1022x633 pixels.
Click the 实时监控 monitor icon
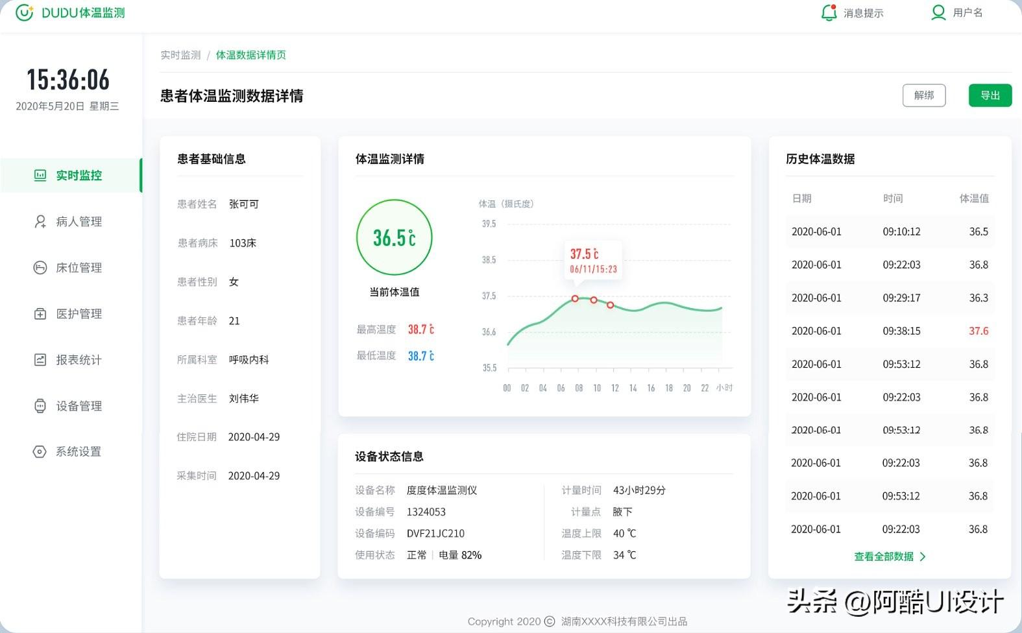(x=40, y=175)
